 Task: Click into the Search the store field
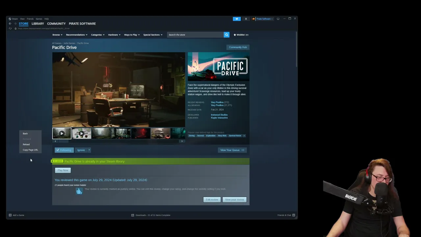pyautogui.click(x=195, y=35)
